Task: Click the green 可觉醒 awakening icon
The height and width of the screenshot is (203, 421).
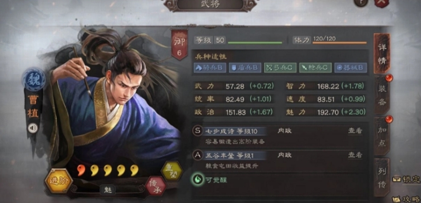Action: (x=197, y=180)
